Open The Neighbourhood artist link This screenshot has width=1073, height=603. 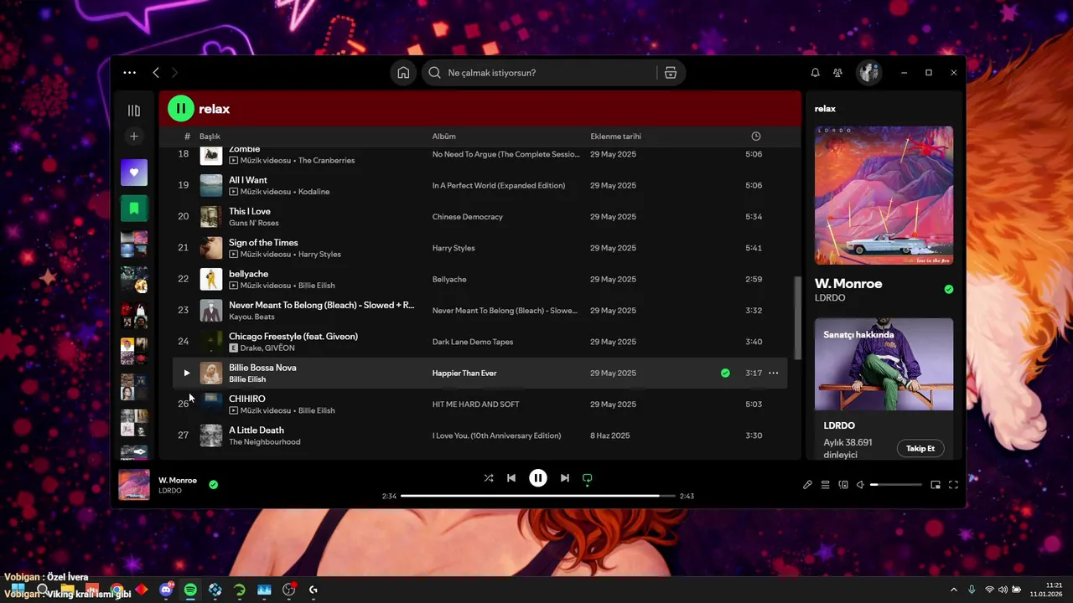coord(265,442)
